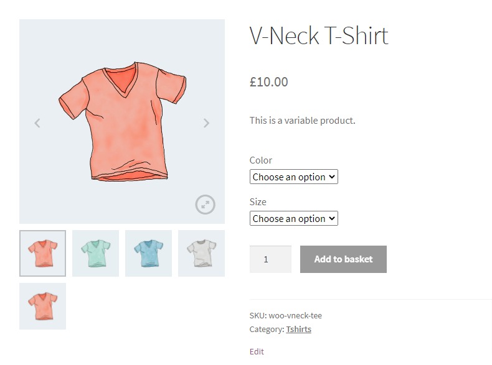Advance to the next product image
This screenshot has width=492, height=365.
(206, 123)
